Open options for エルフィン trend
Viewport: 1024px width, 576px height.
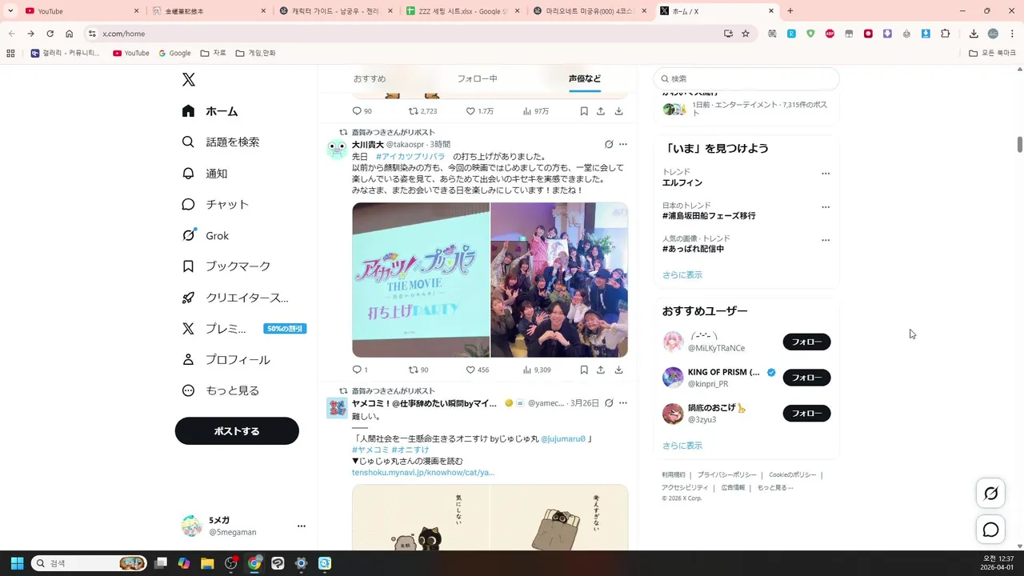click(826, 174)
